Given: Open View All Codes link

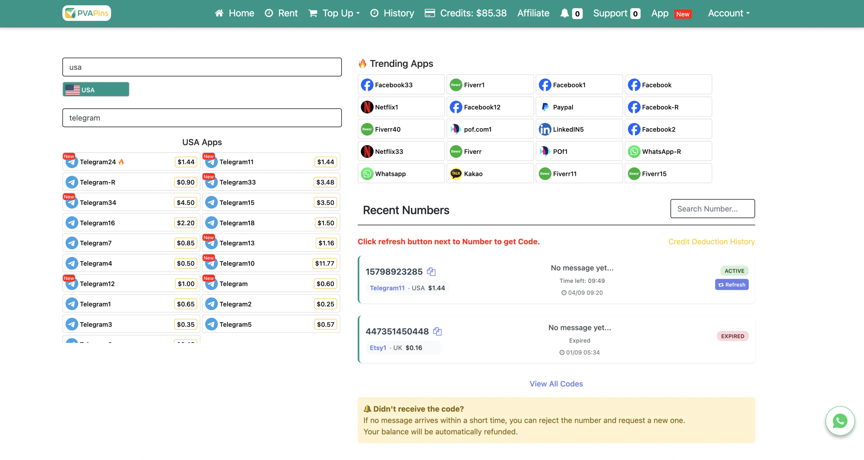Looking at the screenshot, I should coord(556,384).
